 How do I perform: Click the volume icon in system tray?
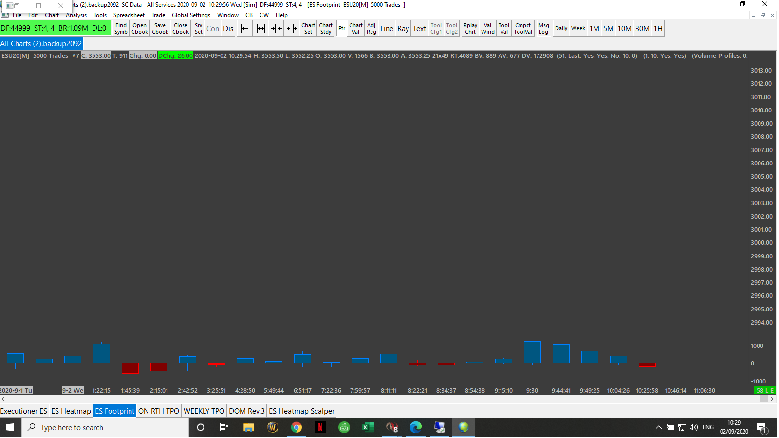(694, 428)
